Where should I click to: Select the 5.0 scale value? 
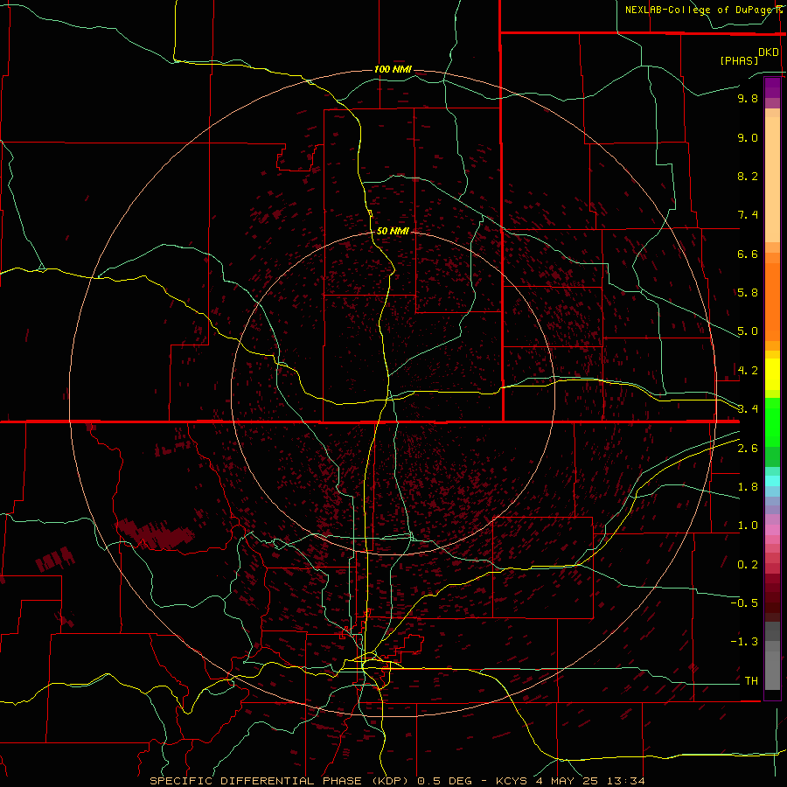pos(748,331)
